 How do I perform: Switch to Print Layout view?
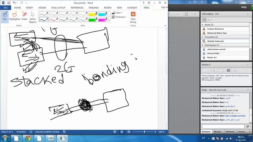pos(122,132)
